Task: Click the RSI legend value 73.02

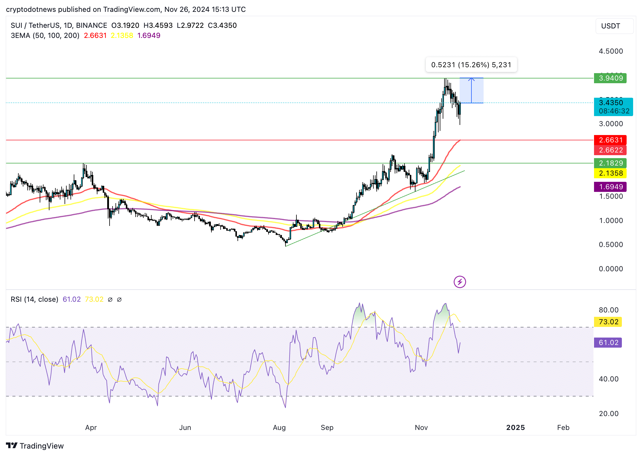Action: pos(94,299)
